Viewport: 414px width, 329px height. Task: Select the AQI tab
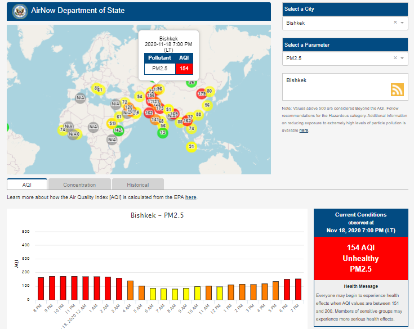click(x=27, y=184)
